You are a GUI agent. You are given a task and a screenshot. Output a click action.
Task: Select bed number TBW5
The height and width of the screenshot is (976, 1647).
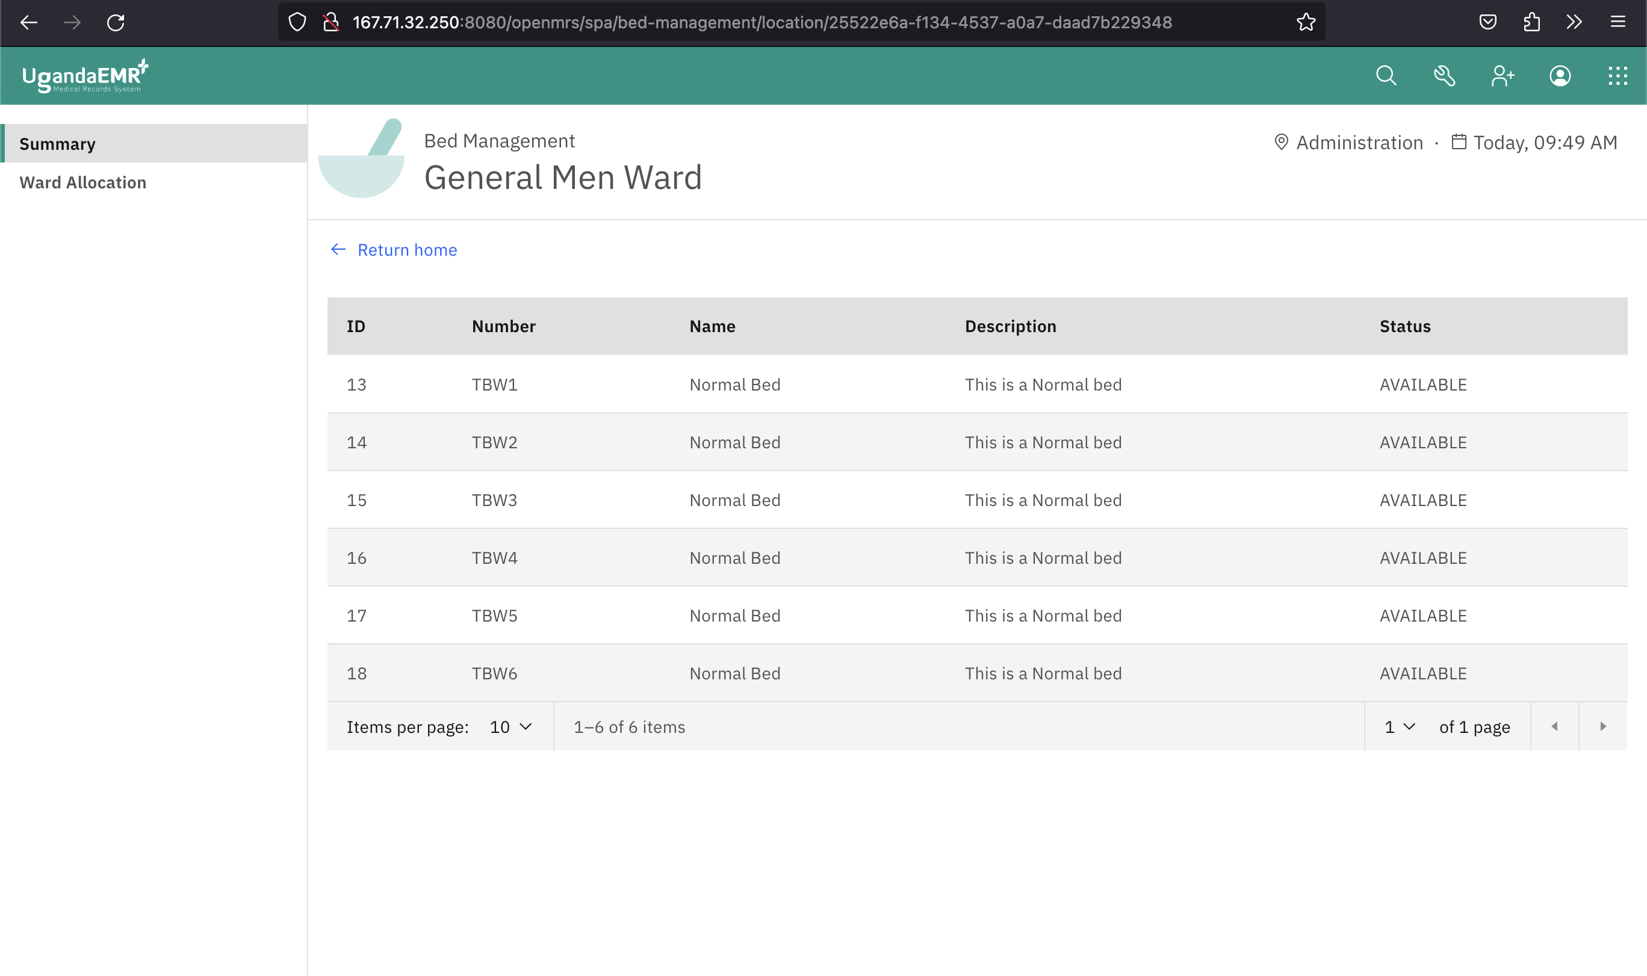495,616
